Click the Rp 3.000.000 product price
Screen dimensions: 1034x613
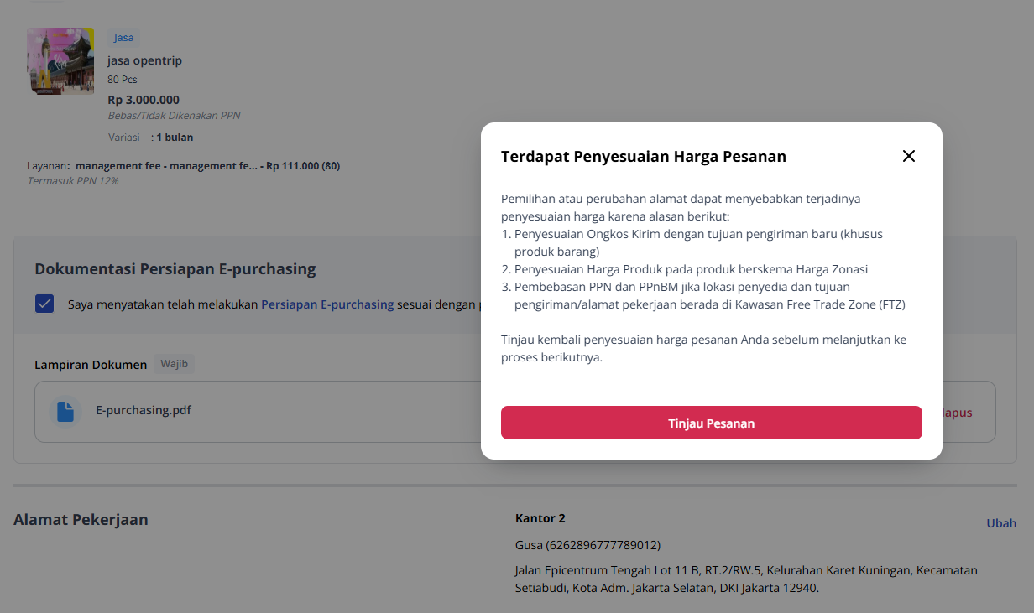144,100
